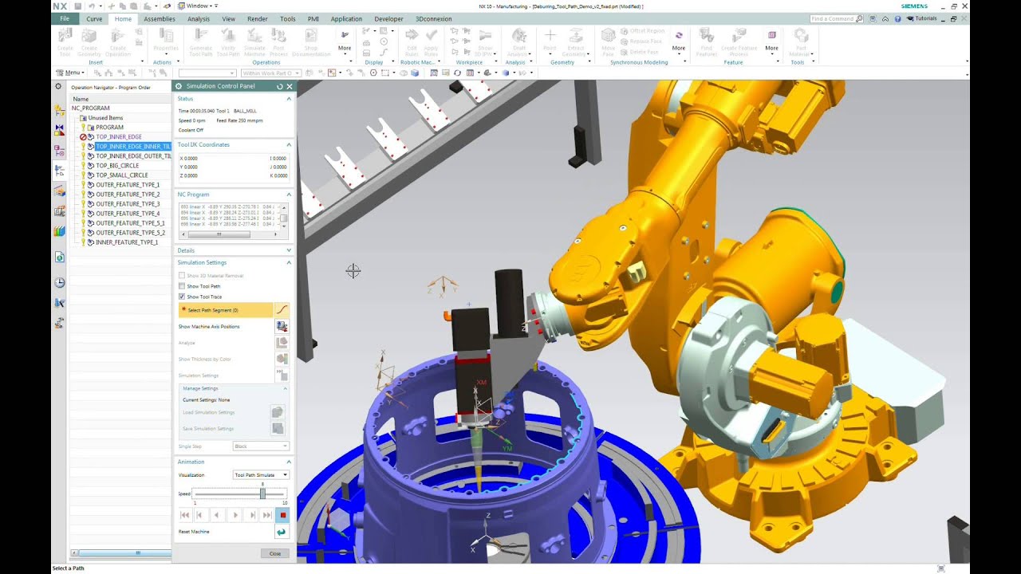The image size is (1021, 574).
Task: Collapse the Manage Settings group
Action: click(x=286, y=388)
